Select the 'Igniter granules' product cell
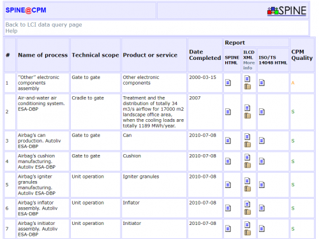This screenshot has width=319, height=239. (154, 185)
